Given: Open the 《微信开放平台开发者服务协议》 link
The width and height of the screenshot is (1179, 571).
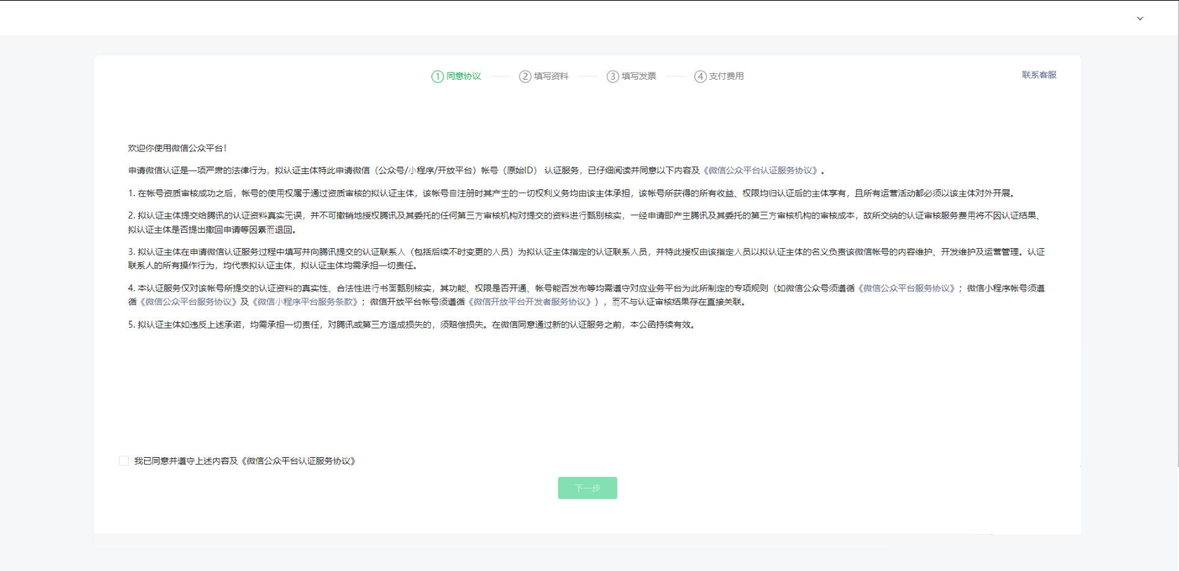Looking at the screenshot, I should [530, 302].
